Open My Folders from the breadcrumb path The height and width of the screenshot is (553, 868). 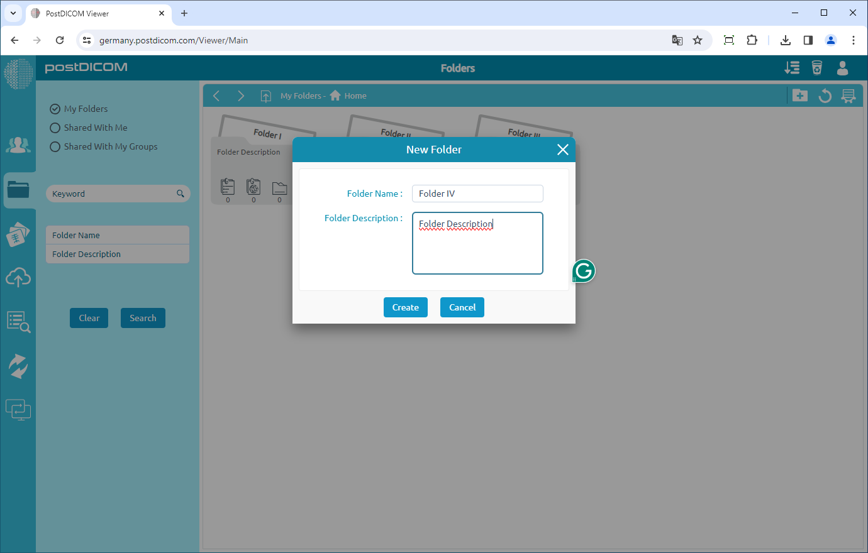coord(301,96)
